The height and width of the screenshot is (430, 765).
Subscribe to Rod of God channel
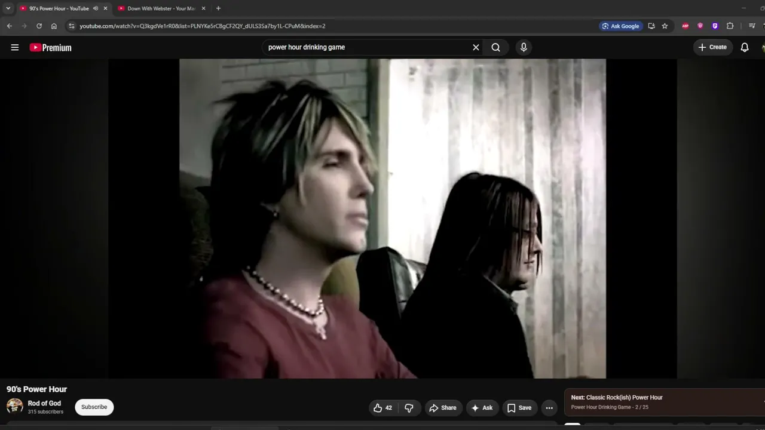click(94, 407)
